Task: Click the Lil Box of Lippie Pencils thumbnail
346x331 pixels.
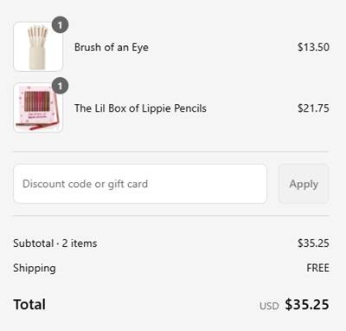Action: pos(38,107)
